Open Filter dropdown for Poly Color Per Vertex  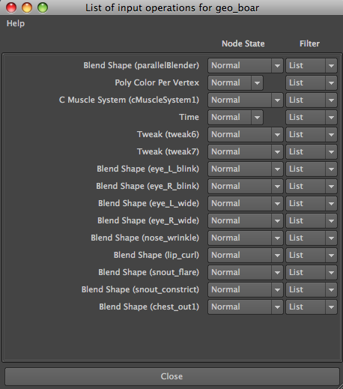(312, 82)
